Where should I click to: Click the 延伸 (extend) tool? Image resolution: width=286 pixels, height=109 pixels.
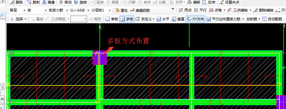[x=97, y=2]
